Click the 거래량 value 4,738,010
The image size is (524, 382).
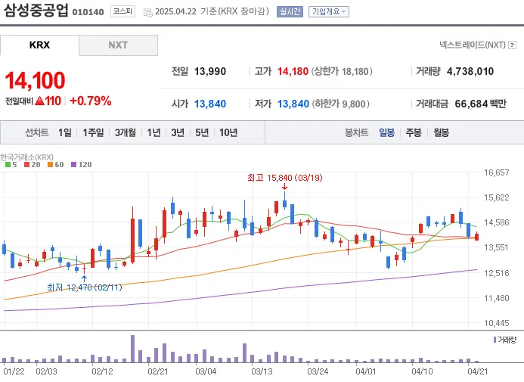pos(470,71)
